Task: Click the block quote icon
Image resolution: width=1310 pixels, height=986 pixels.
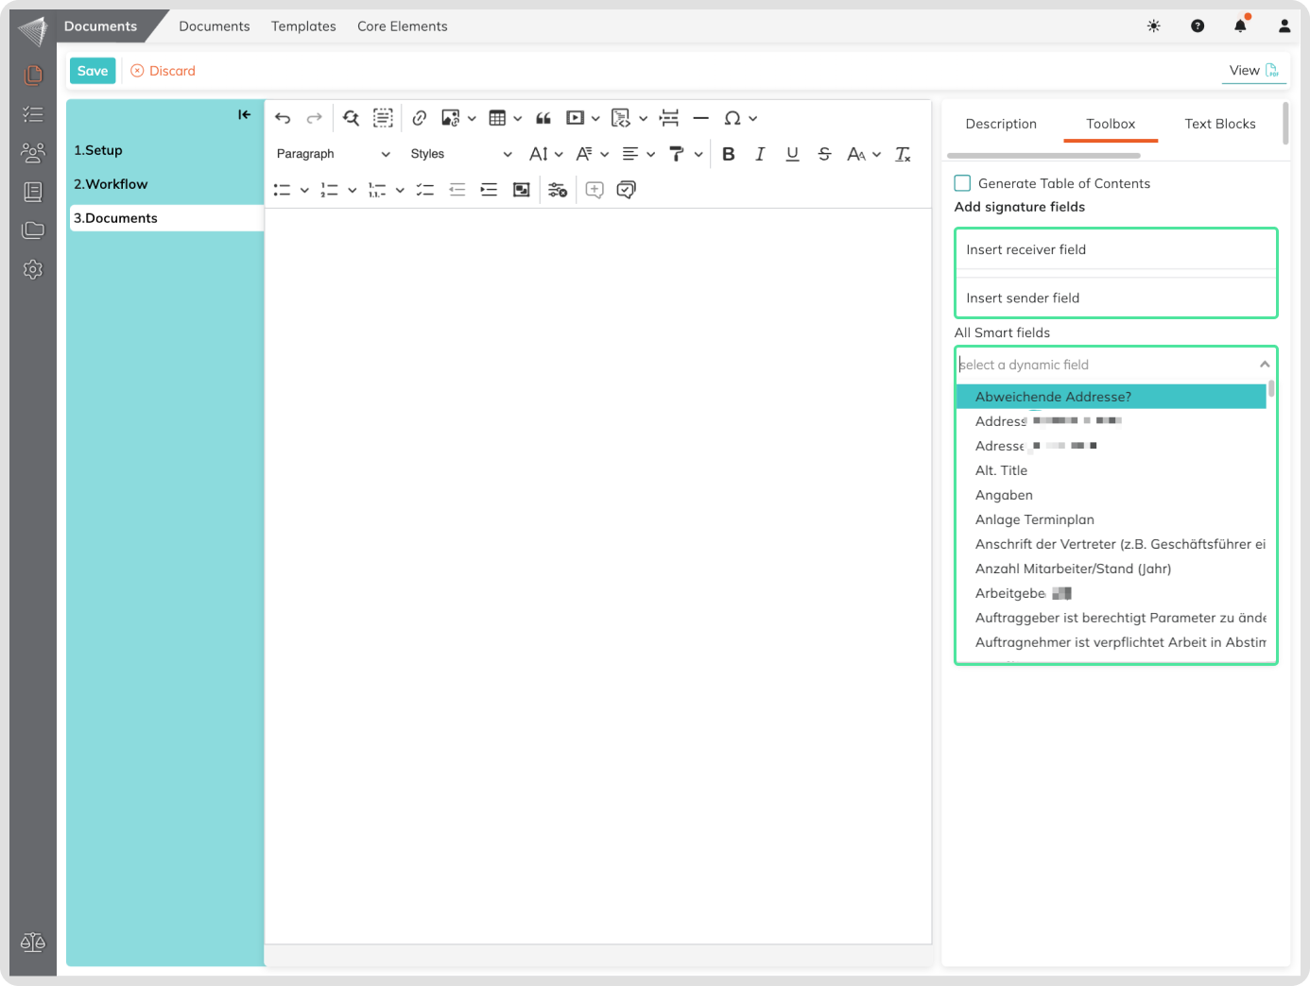Action: coord(543,118)
